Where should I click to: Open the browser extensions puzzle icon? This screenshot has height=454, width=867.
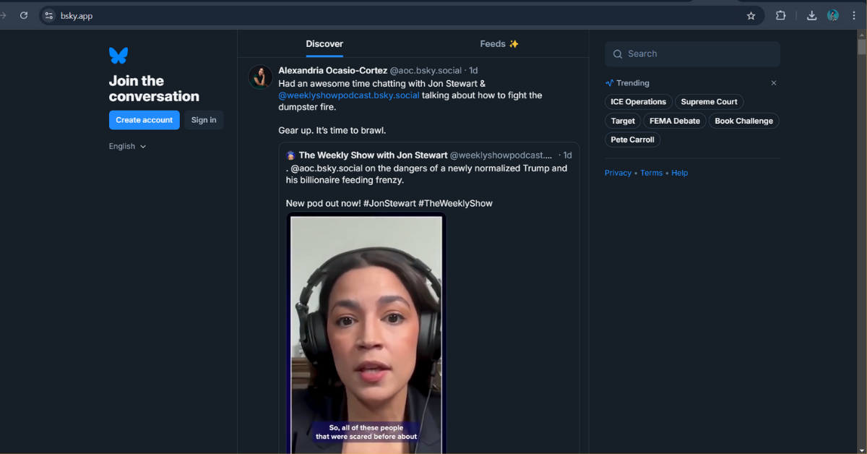tap(780, 15)
